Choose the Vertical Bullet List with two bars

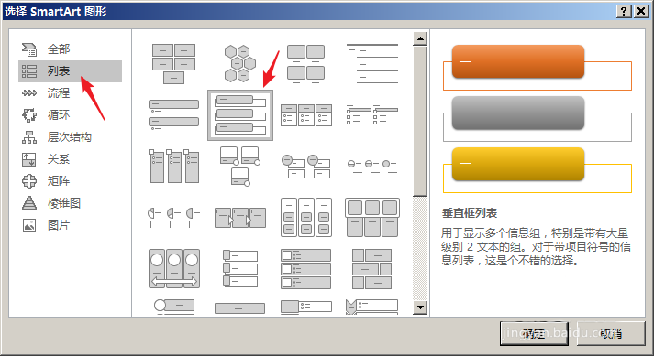(174, 114)
